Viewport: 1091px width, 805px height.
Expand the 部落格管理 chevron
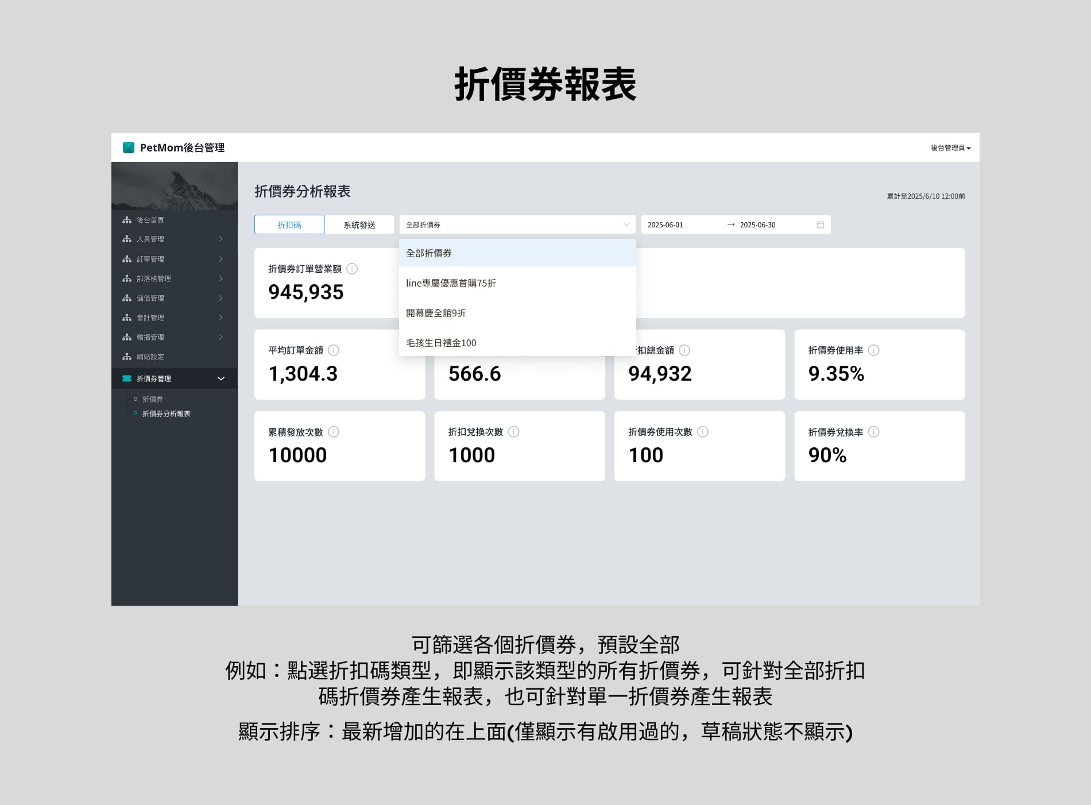(x=220, y=278)
